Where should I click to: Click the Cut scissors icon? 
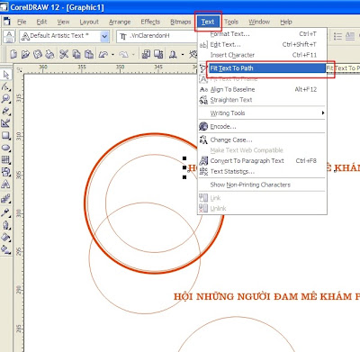pos(64,54)
